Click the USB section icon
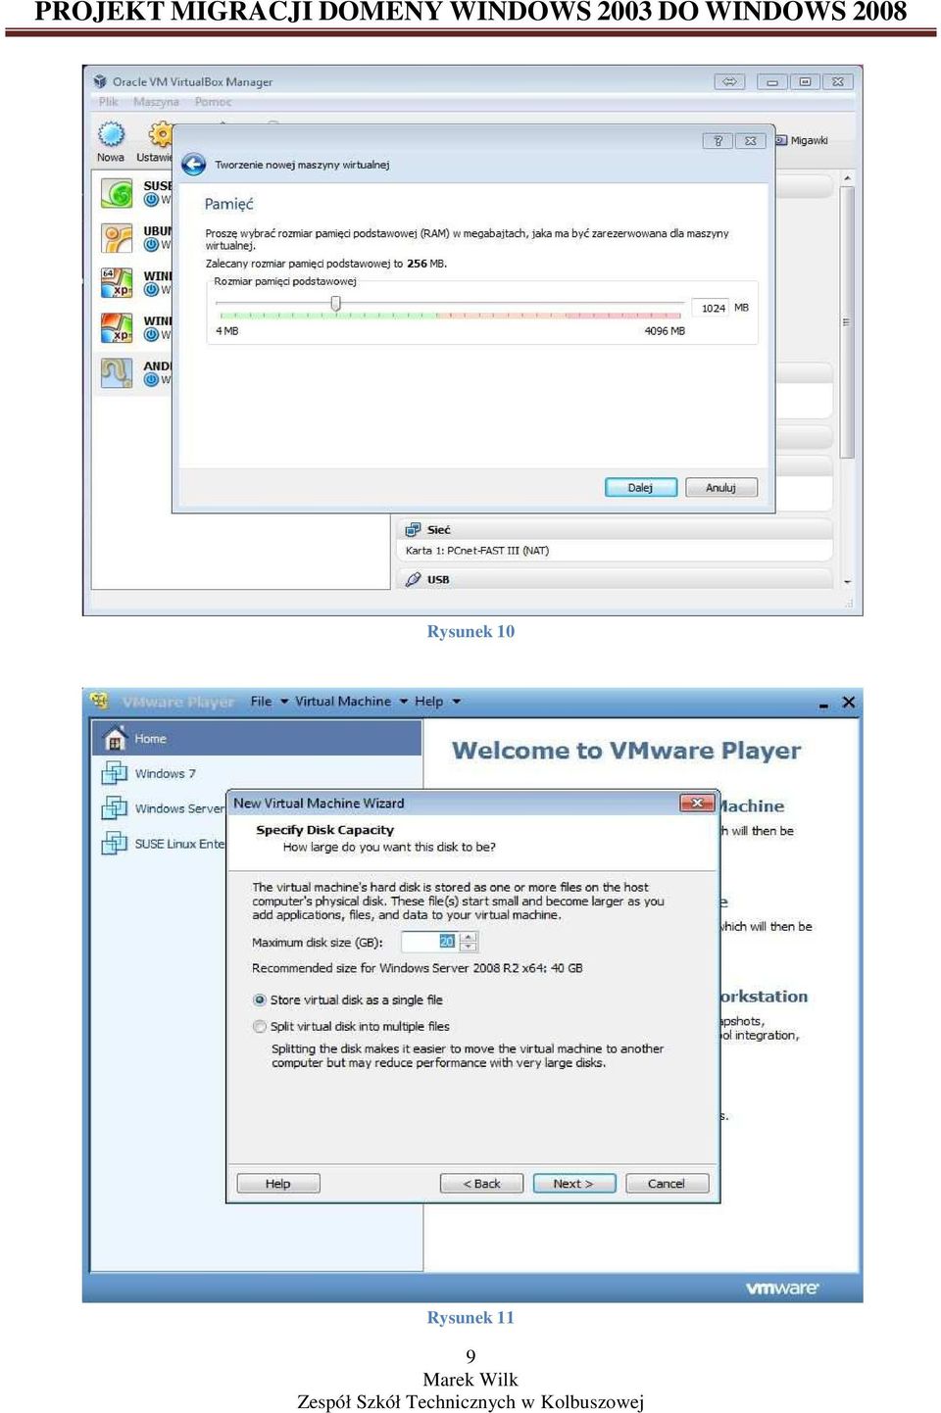Screen dimensions: 941x1413 (x=413, y=579)
